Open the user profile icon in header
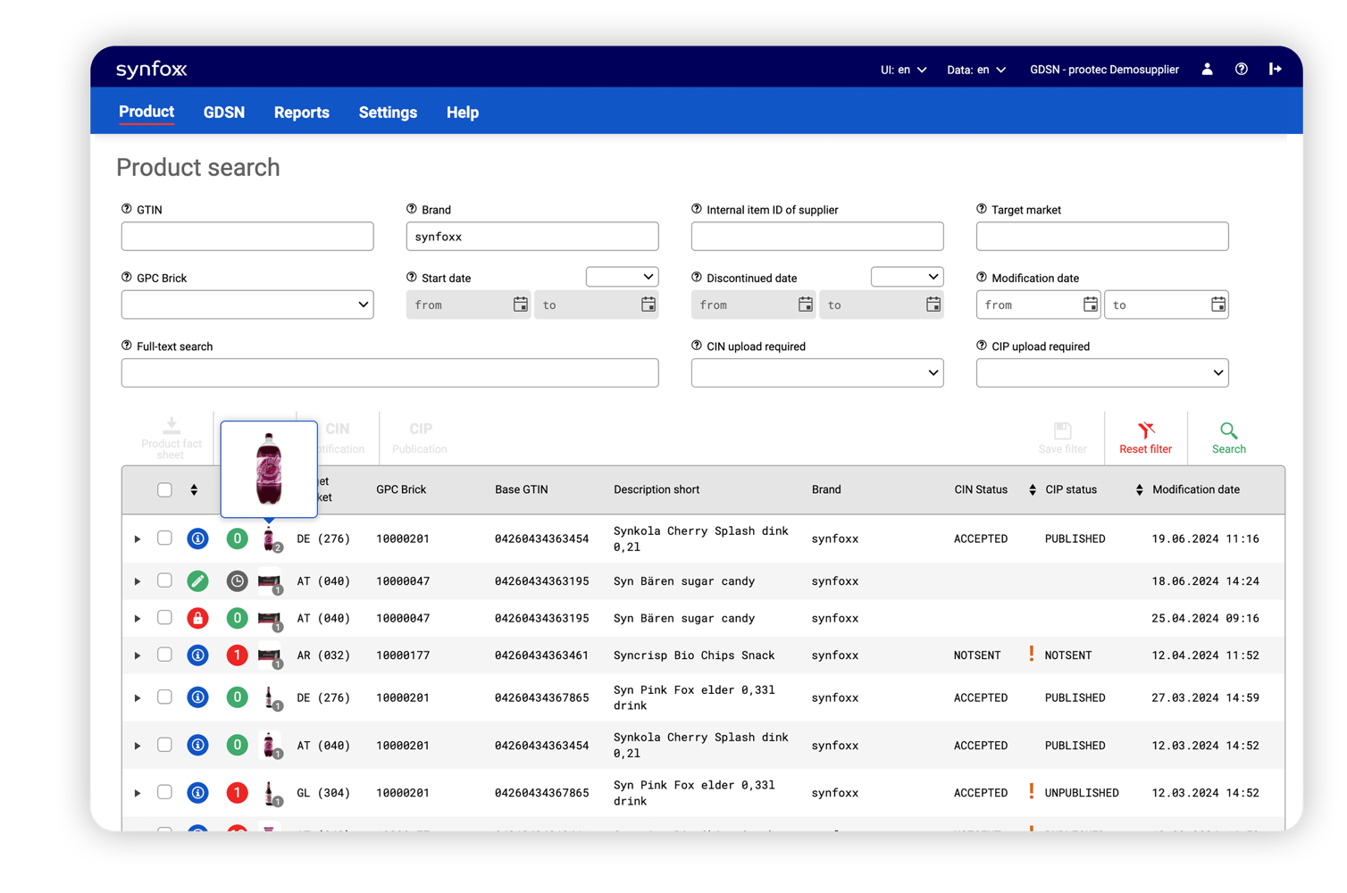This screenshot has width=1347, height=893. tap(1207, 70)
